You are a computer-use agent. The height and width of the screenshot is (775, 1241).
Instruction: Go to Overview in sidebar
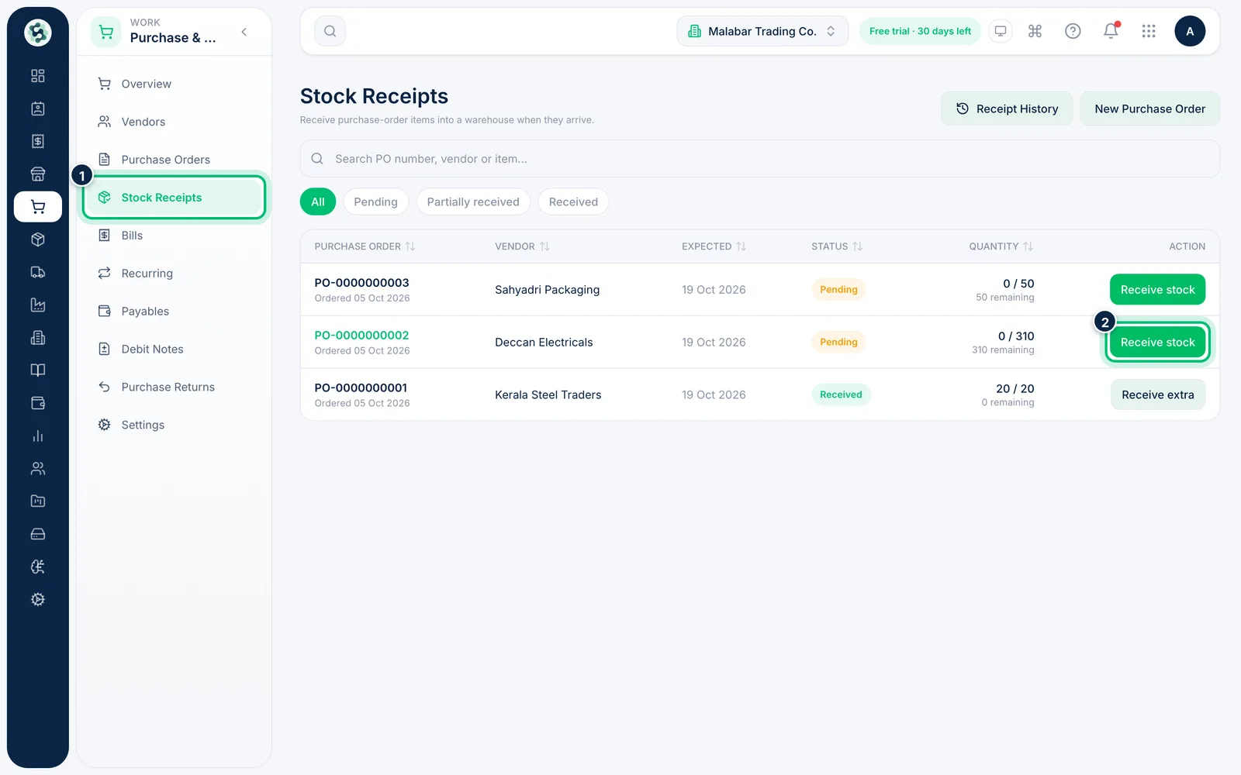pos(175,84)
